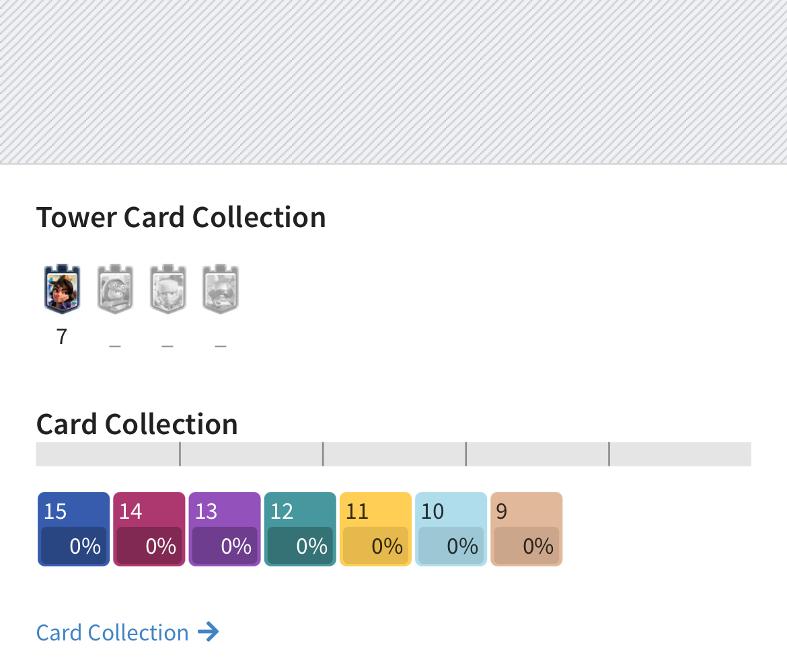Select the teal level 12 box
The image size is (787, 670).
click(x=300, y=529)
